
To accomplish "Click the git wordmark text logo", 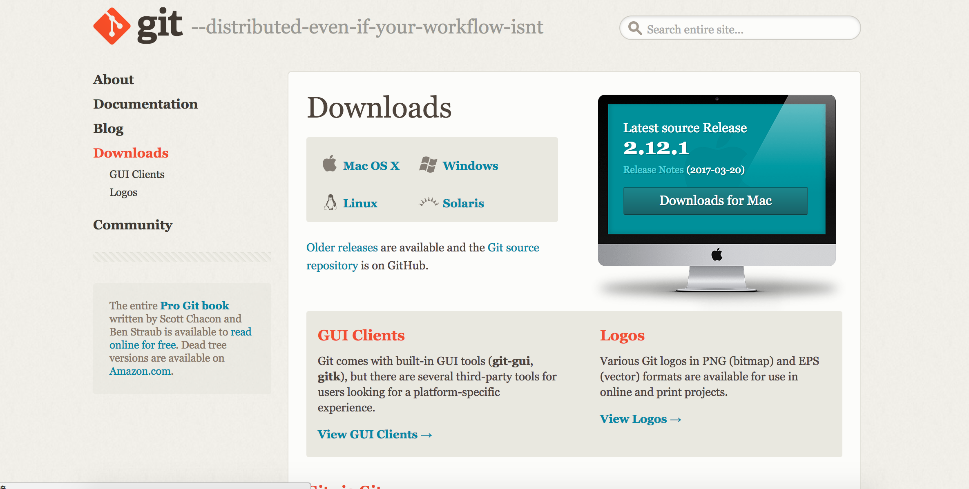I will click(x=160, y=25).
